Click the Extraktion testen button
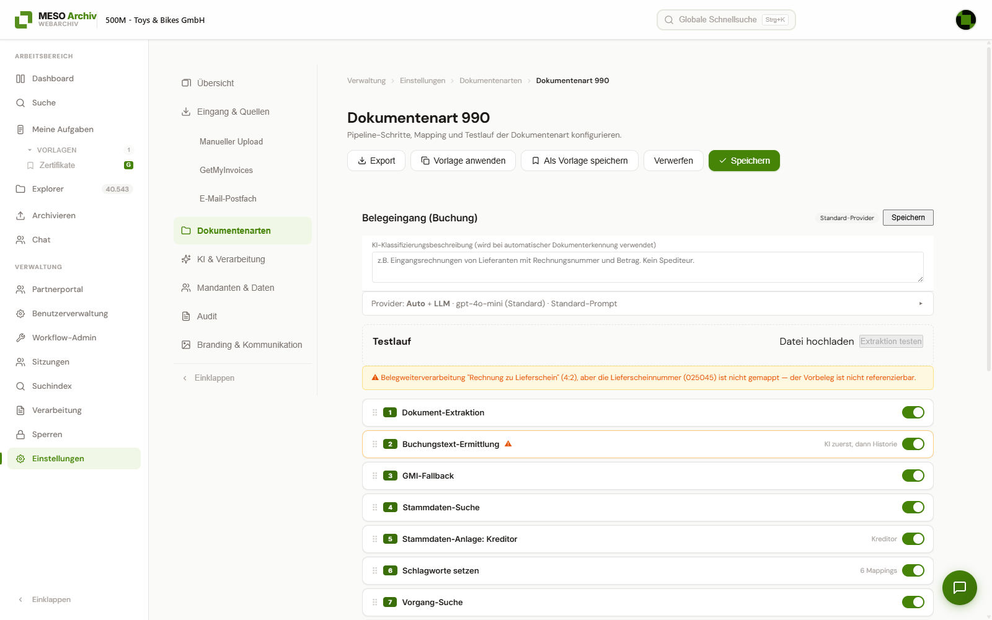Image resolution: width=992 pixels, height=620 pixels. tap(891, 342)
